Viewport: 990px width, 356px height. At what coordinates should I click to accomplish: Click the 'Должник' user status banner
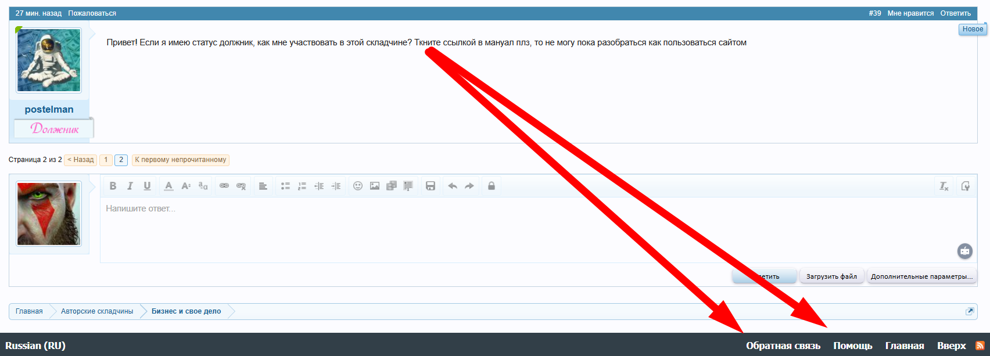click(54, 129)
